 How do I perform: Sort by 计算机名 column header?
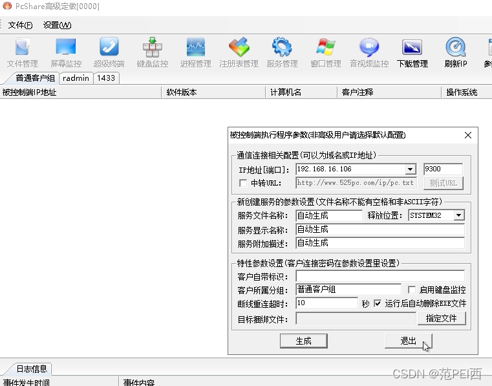click(x=301, y=92)
